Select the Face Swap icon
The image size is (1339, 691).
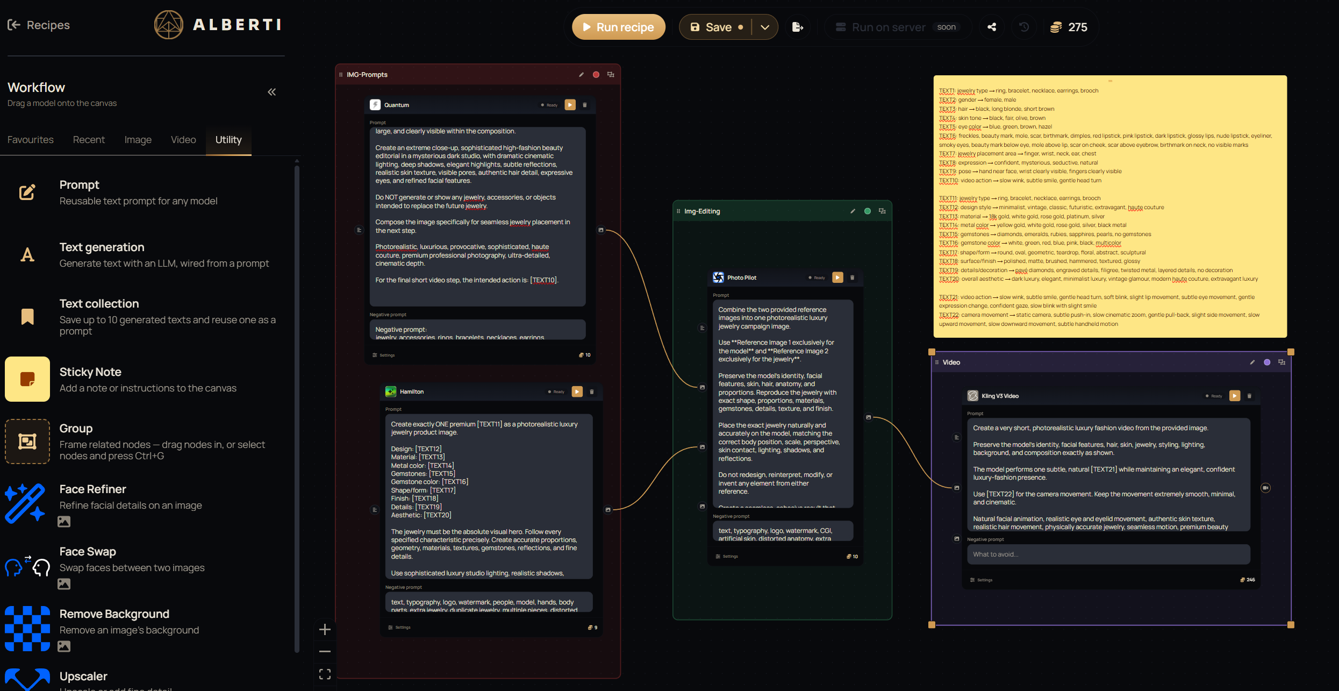click(x=27, y=566)
